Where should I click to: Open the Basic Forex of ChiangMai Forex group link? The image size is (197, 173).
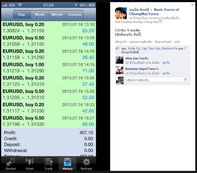click(154, 12)
